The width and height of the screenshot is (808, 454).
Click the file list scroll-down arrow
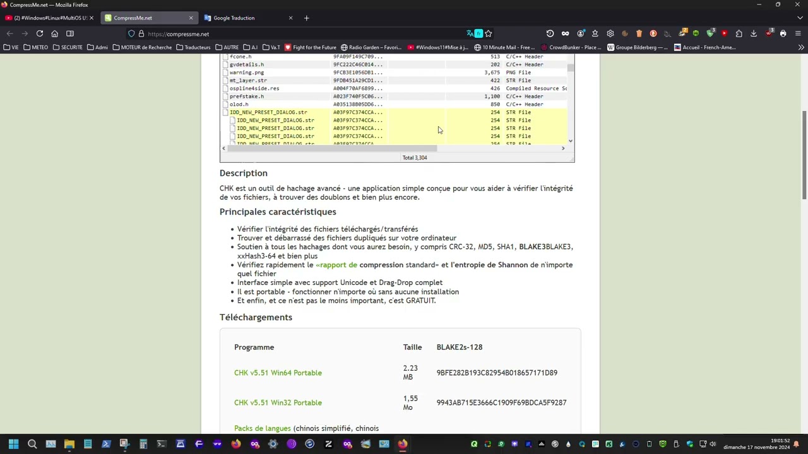coord(571,141)
